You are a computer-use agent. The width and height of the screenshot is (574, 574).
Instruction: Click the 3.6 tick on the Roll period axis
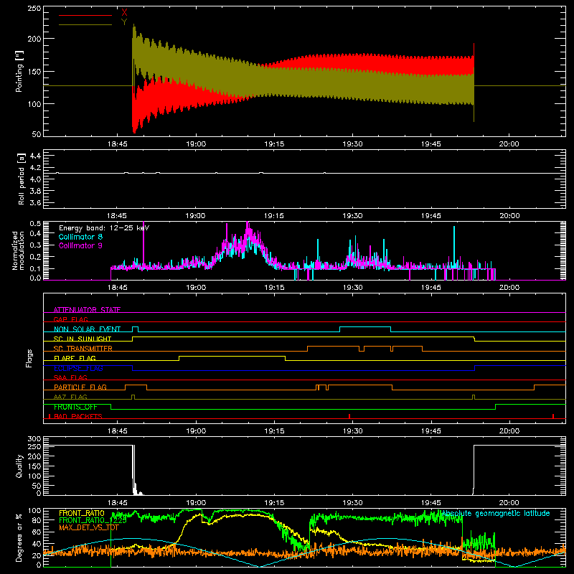35,202
